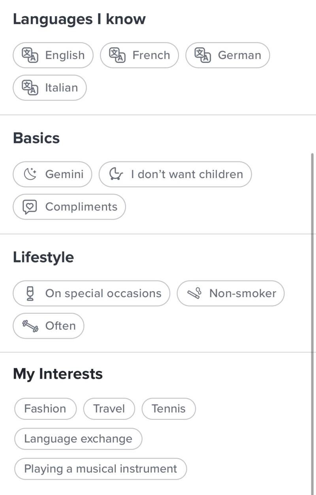Click the stroller icon for children preference

(115, 174)
